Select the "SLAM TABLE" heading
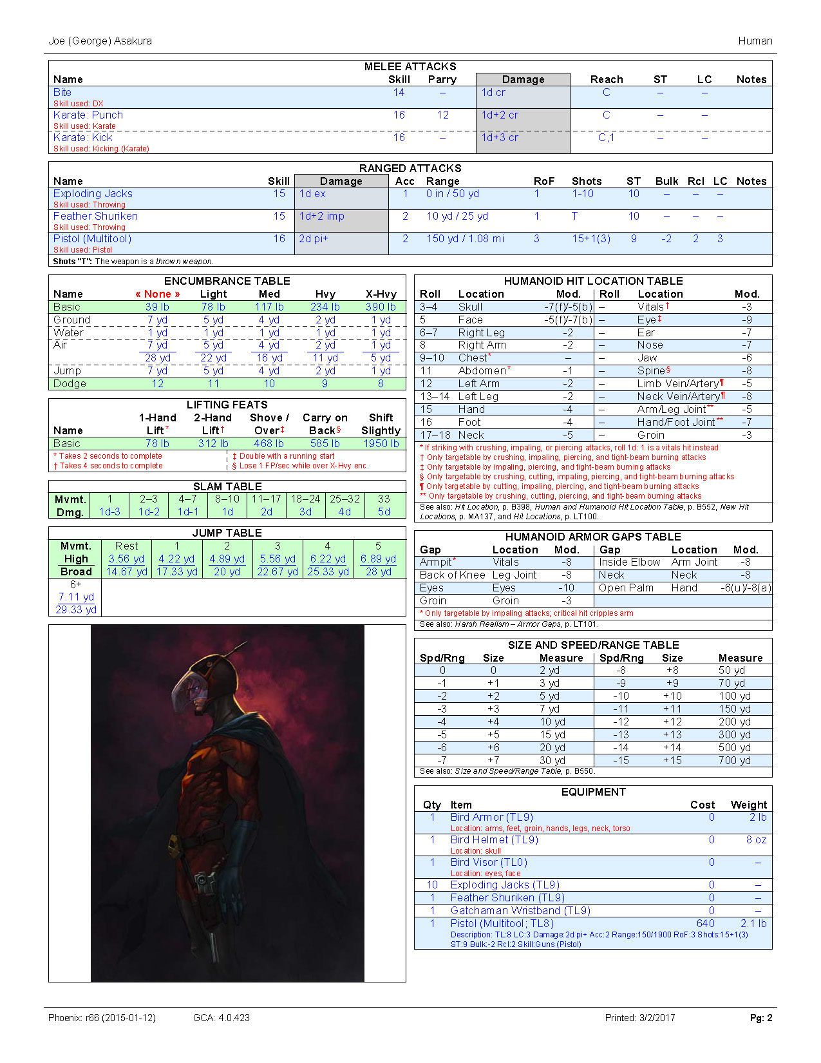This screenshot has width=821, height=1063. pos(227,487)
